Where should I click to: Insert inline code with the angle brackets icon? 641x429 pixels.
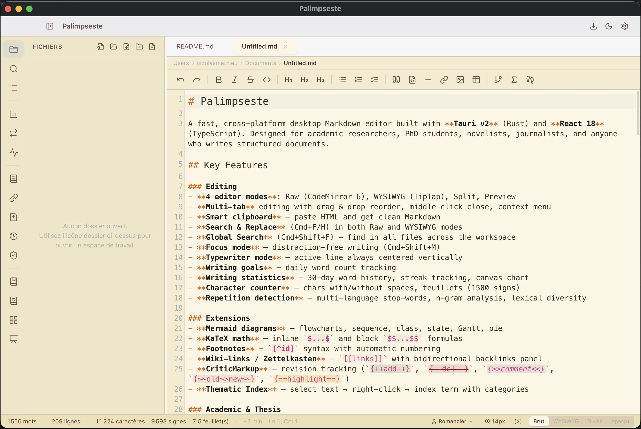tap(266, 80)
